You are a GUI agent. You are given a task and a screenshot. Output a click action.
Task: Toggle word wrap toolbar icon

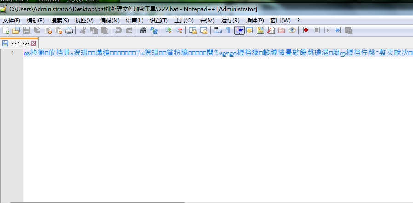(218, 30)
